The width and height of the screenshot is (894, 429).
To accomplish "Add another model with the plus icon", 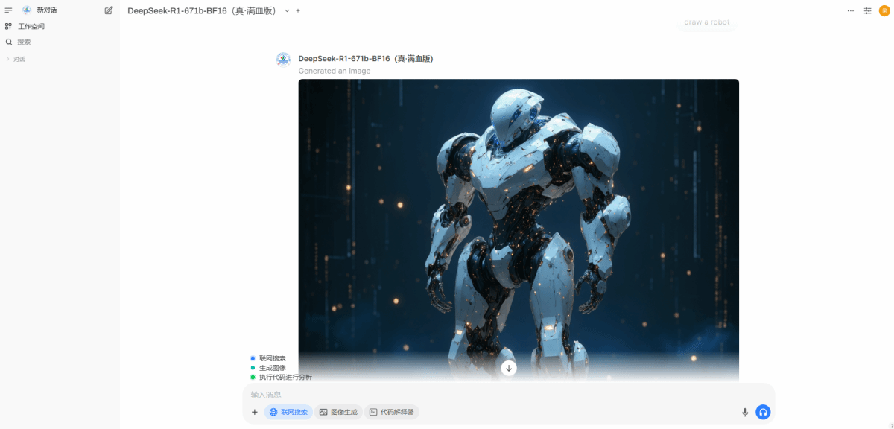I will coord(298,10).
